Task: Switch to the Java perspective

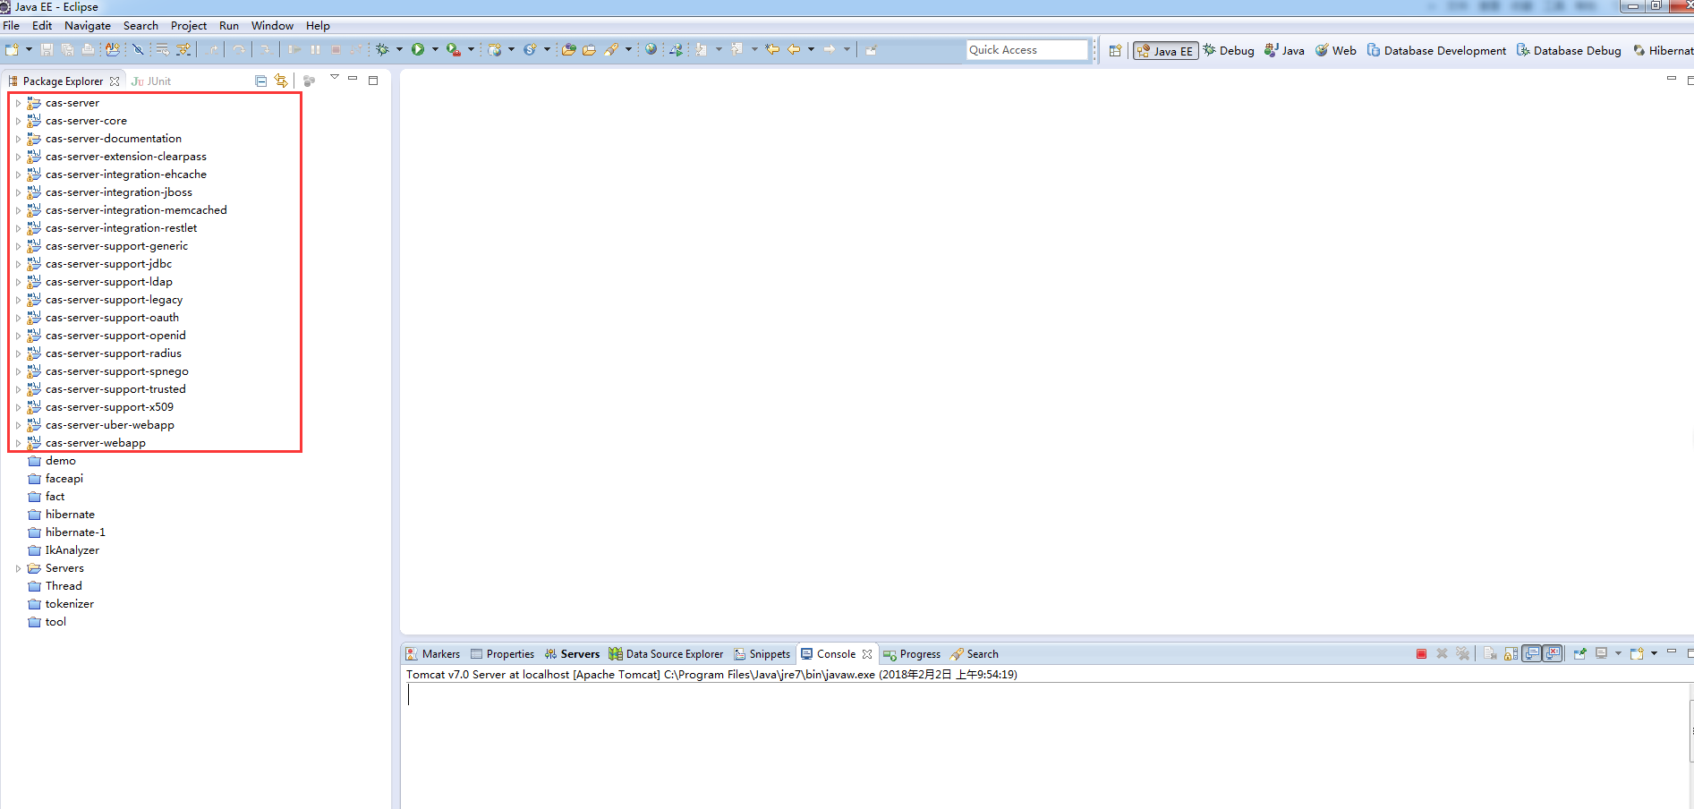Action: point(1284,51)
